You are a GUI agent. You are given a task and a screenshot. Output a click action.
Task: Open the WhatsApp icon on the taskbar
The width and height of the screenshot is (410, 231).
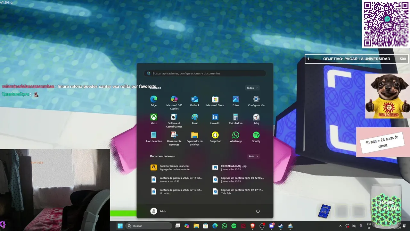tap(224, 226)
